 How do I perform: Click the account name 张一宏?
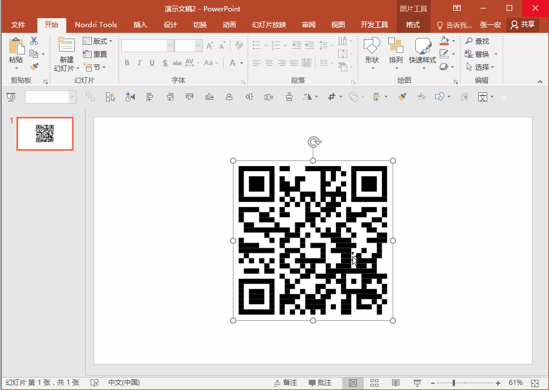coord(490,25)
